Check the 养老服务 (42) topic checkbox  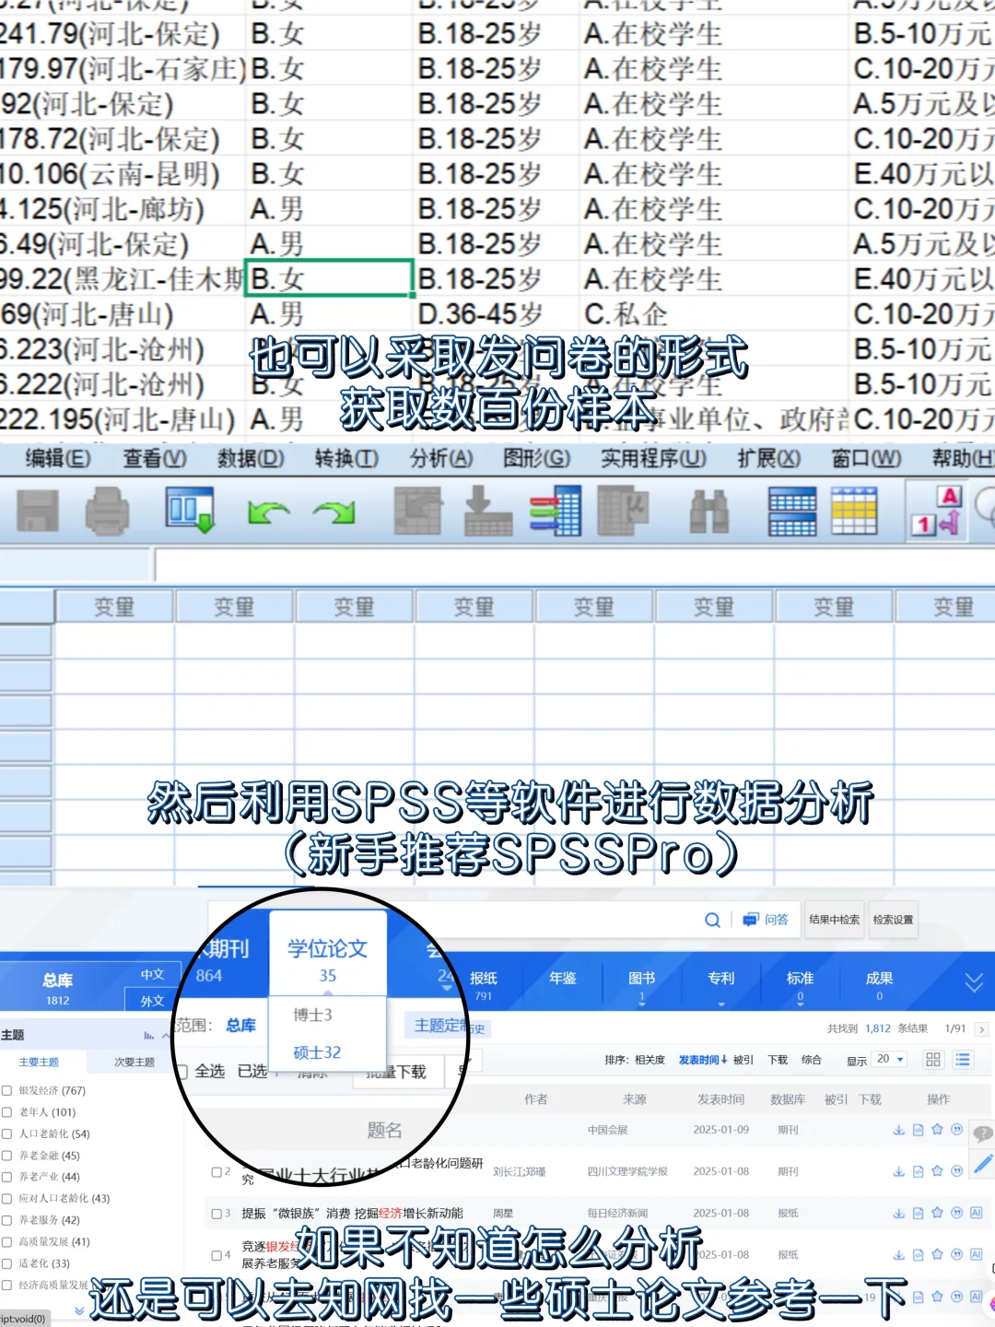point(7,1220)
